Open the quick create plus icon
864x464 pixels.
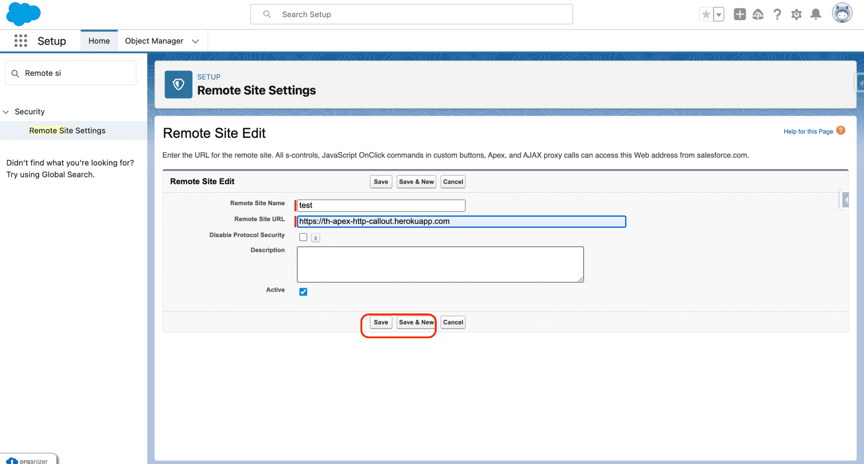pyautogui.click(x=739, y=14)
